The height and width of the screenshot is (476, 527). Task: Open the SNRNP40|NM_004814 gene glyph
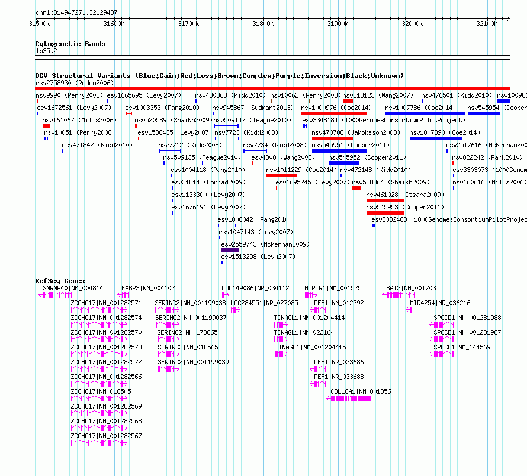pyautogui.click(x=56, y=295)
